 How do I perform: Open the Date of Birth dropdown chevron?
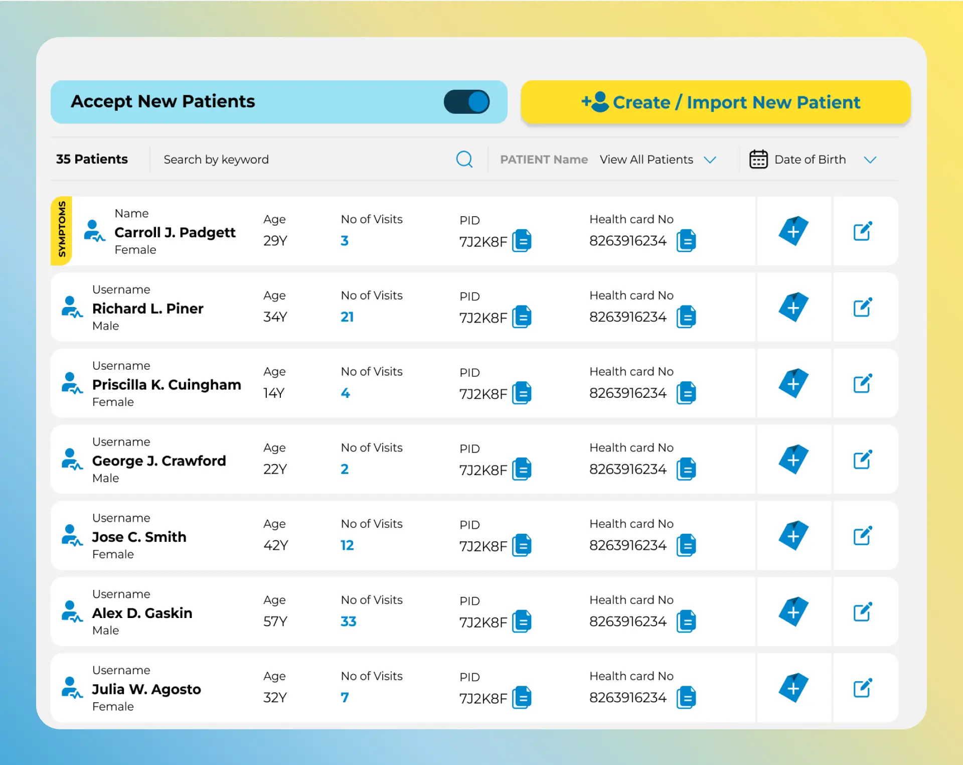pos(870,160)
